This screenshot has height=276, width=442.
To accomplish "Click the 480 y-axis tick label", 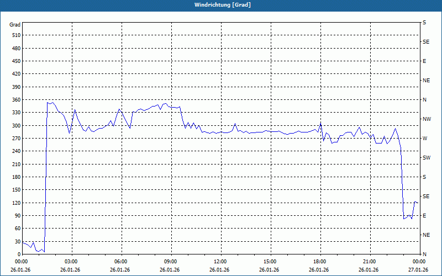I will coord(17,48).
